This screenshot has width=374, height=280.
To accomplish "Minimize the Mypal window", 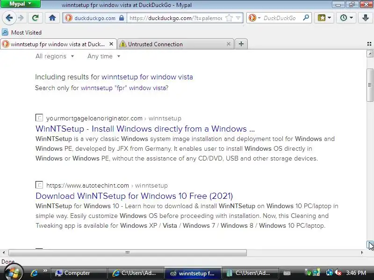I will (x=338, y=4).
